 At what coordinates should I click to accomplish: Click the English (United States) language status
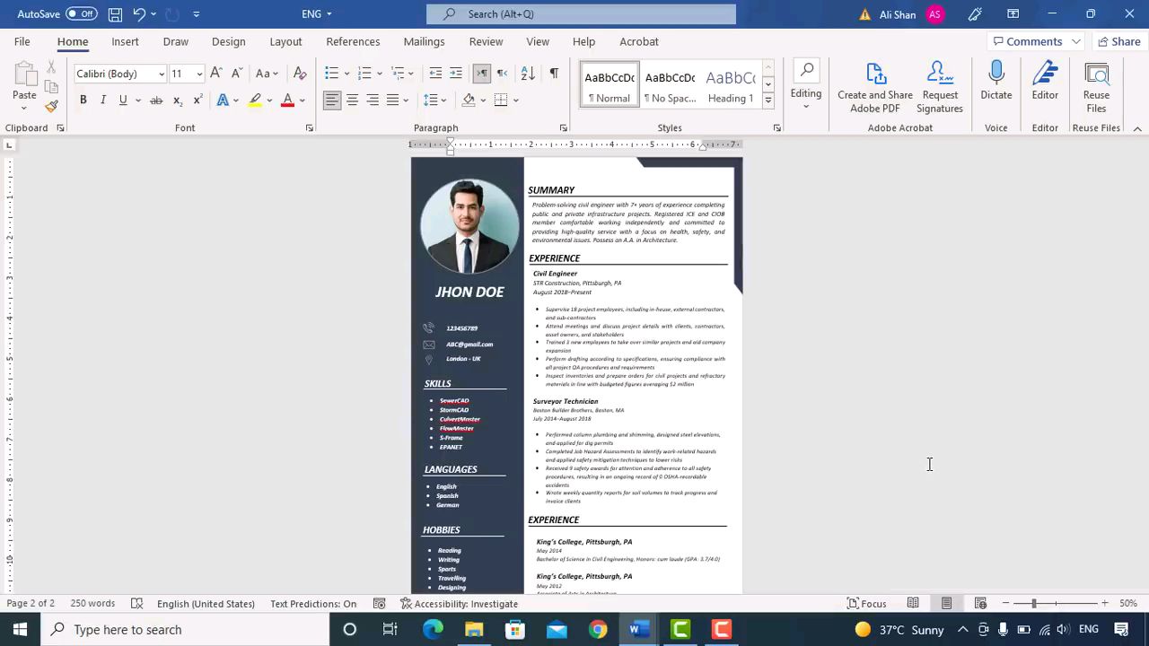pyautogui.click(x=206, y=604)
